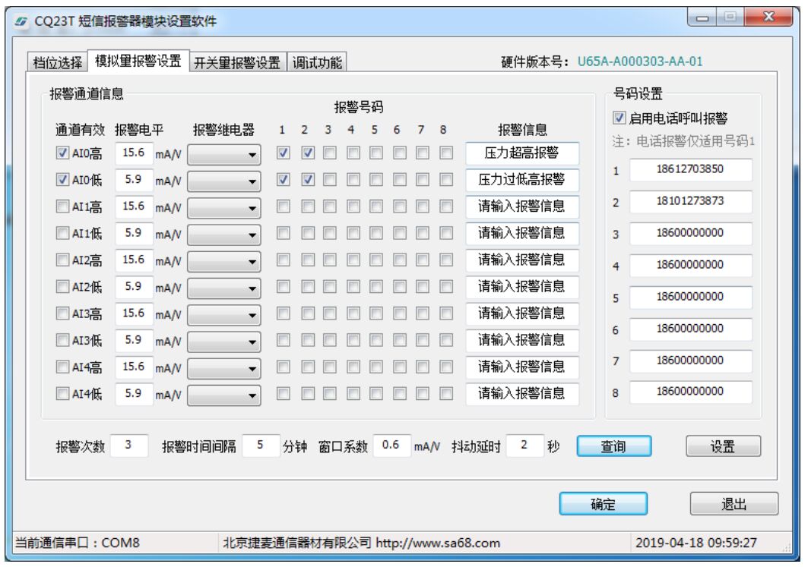Screen dimensions: 808x567
Task: Click the 查询 button
Action: 613,447
